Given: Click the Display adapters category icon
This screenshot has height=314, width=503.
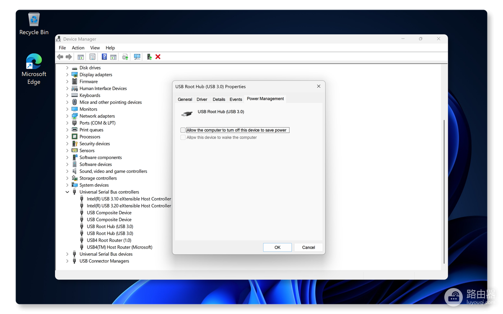Looking at the screenshot, I should 75,75.
